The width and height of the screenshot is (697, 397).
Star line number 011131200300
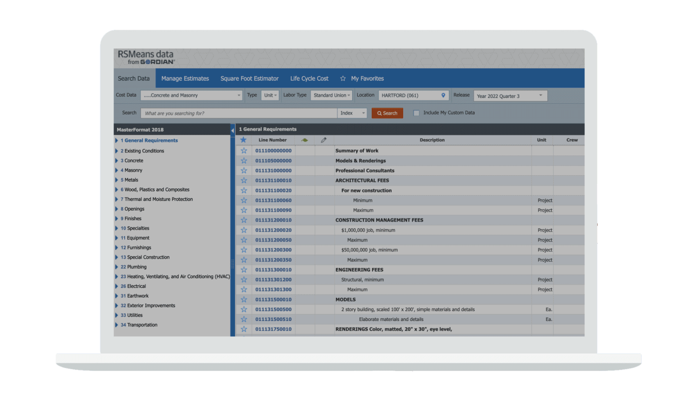[244, 250]
